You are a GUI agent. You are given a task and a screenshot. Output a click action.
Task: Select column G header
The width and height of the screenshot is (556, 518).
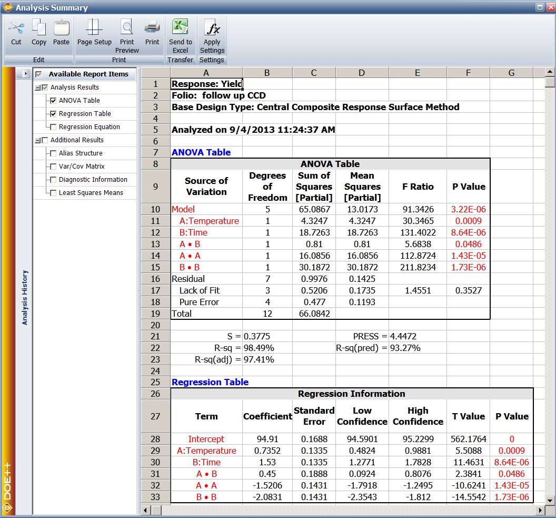[x=511, y=73]
